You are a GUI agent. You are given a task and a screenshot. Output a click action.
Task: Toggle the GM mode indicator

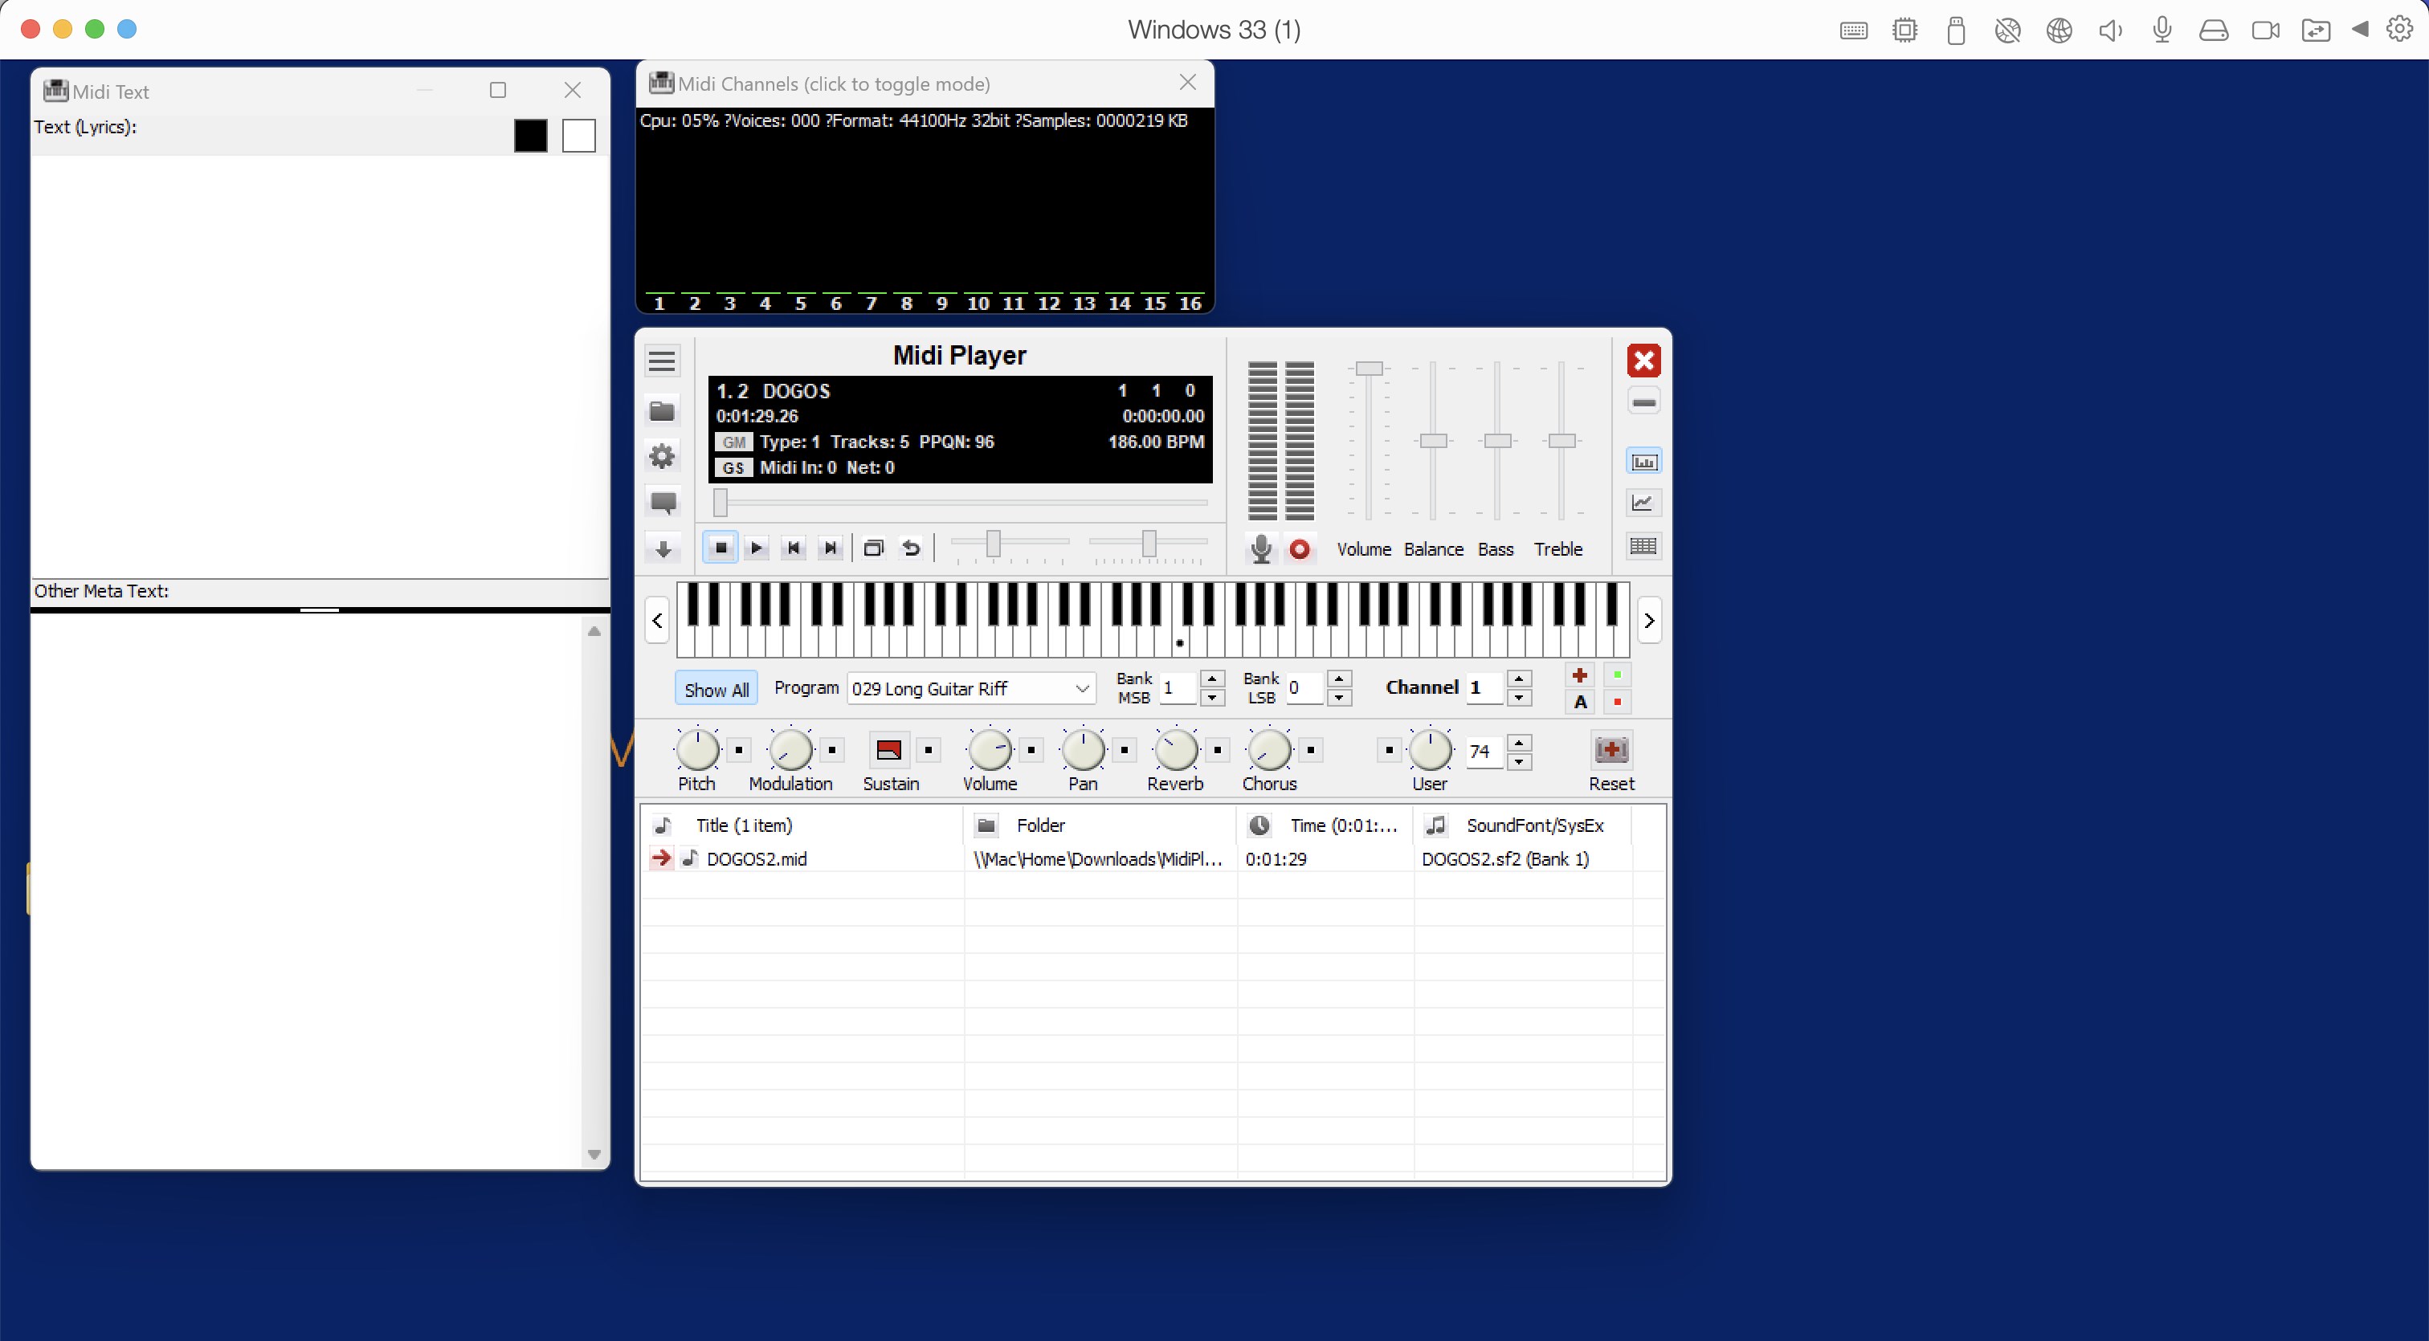(x=733, y=442)
